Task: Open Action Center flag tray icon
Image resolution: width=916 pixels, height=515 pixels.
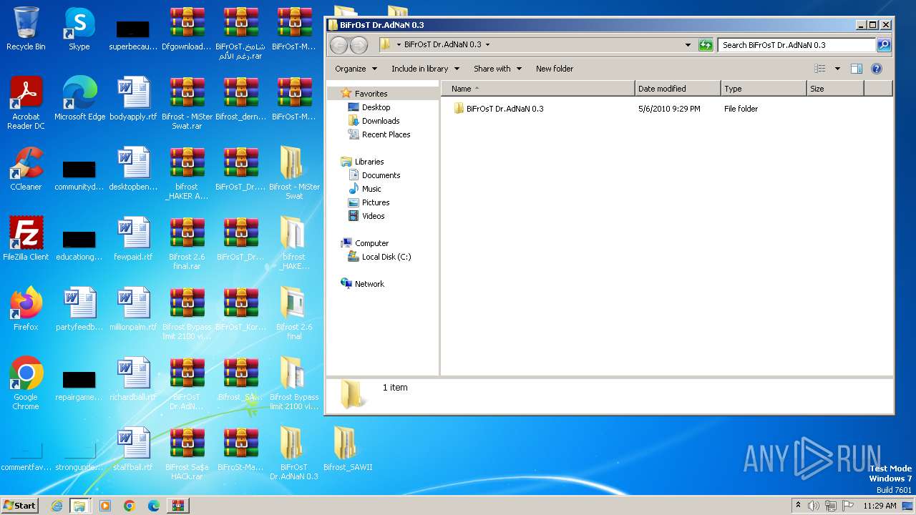Action: point(847,506)
